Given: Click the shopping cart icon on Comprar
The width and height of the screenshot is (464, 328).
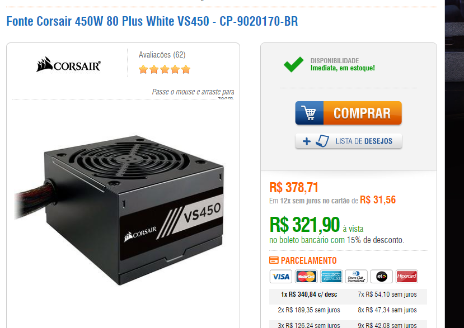Looking at the screenshot, I should point(310,113).
